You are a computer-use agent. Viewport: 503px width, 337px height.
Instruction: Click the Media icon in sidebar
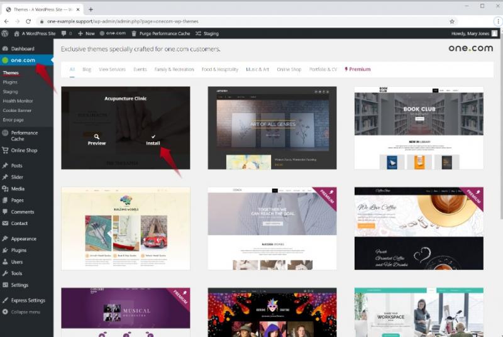5,189
